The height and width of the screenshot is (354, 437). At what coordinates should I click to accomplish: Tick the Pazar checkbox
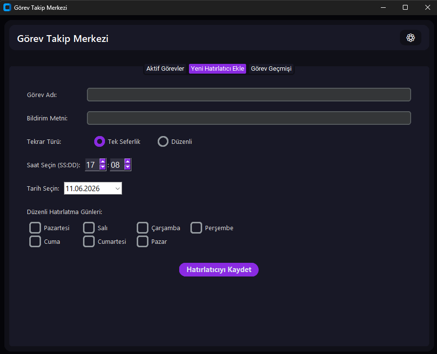click(143, 241)
